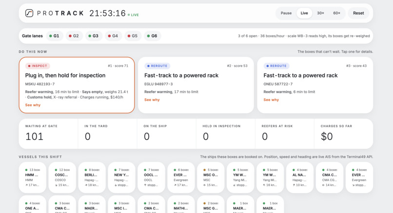Select the HMM vessel card with 13 boxes
393x213 pixels.
pyautogui.click(x=33, y=177)
